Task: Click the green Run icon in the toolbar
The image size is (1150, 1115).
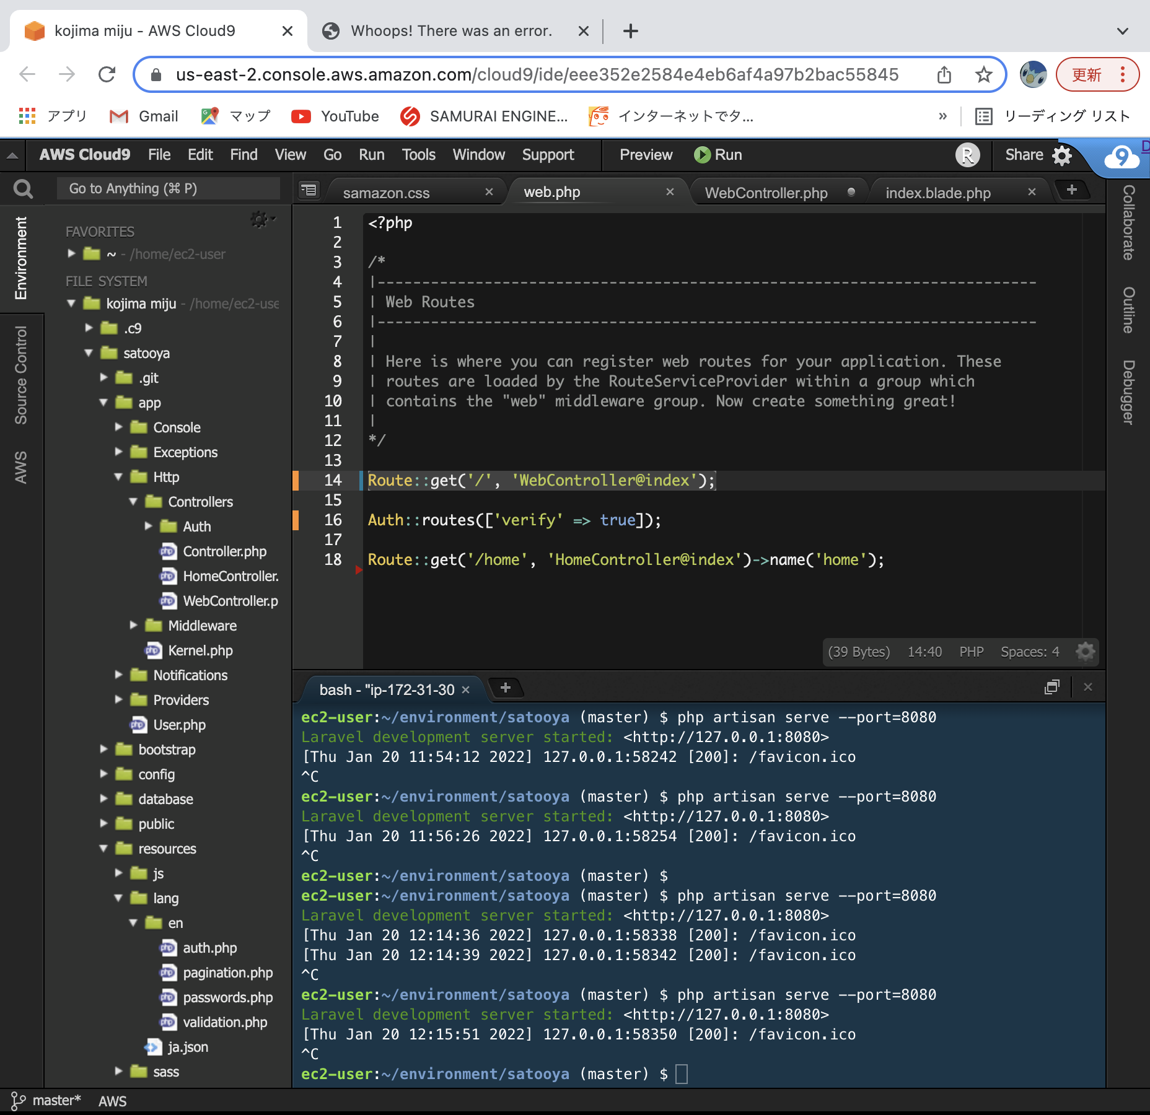Action: (702, 155)
